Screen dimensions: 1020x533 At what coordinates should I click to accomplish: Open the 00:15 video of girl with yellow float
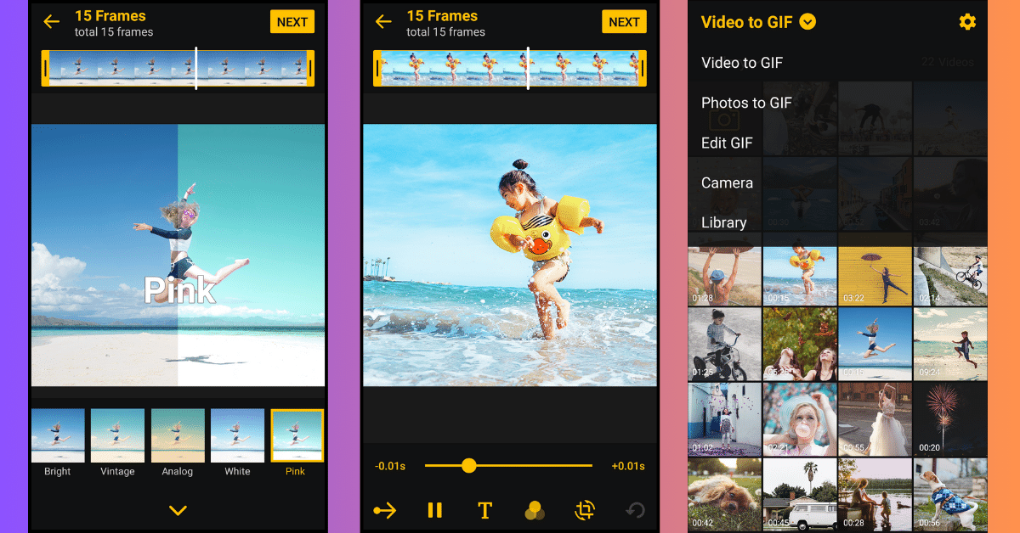(x=799, y=276)
